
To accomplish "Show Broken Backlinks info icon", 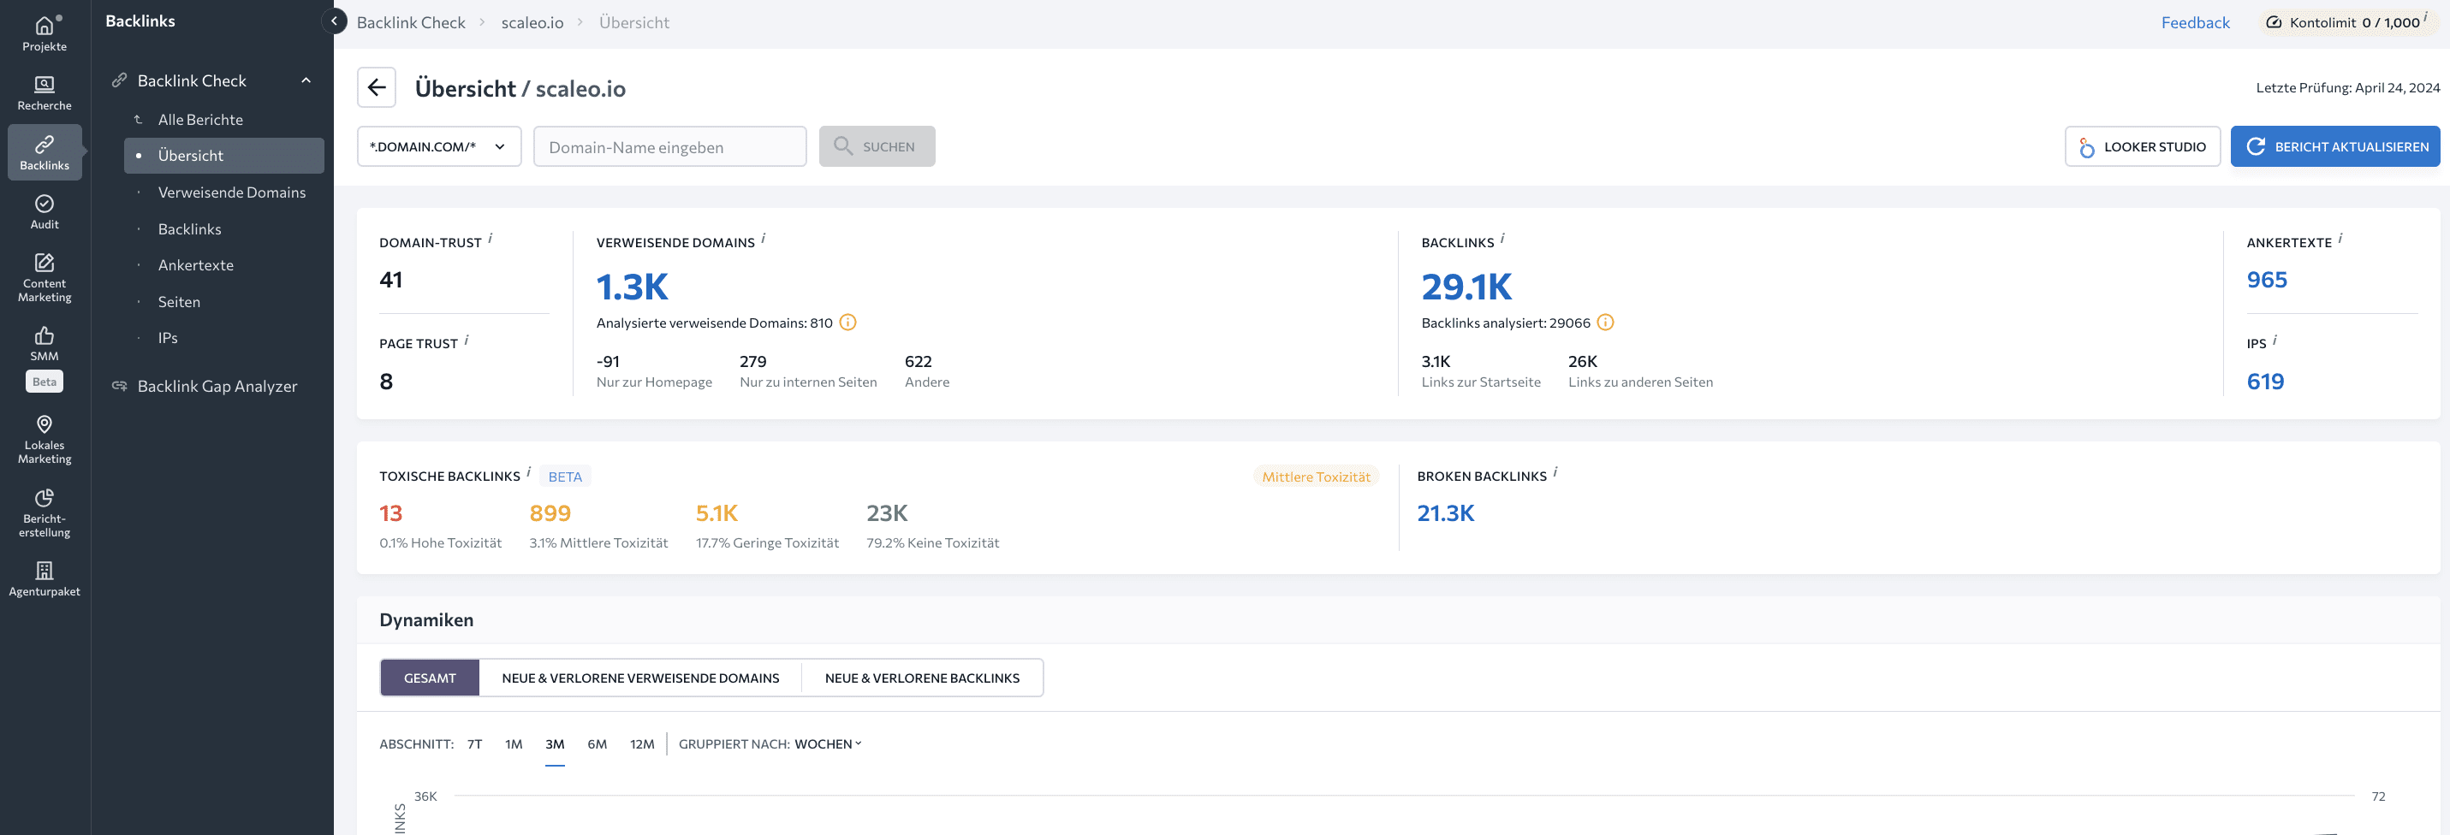I will pos(1556,471).
